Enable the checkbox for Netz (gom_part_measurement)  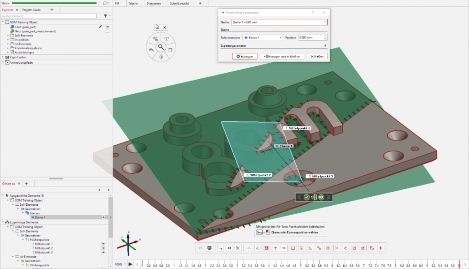click(108, 31)
